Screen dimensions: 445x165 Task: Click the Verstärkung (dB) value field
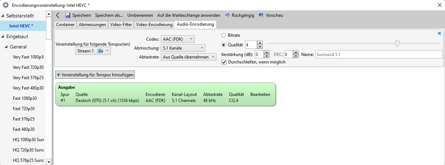259,55
